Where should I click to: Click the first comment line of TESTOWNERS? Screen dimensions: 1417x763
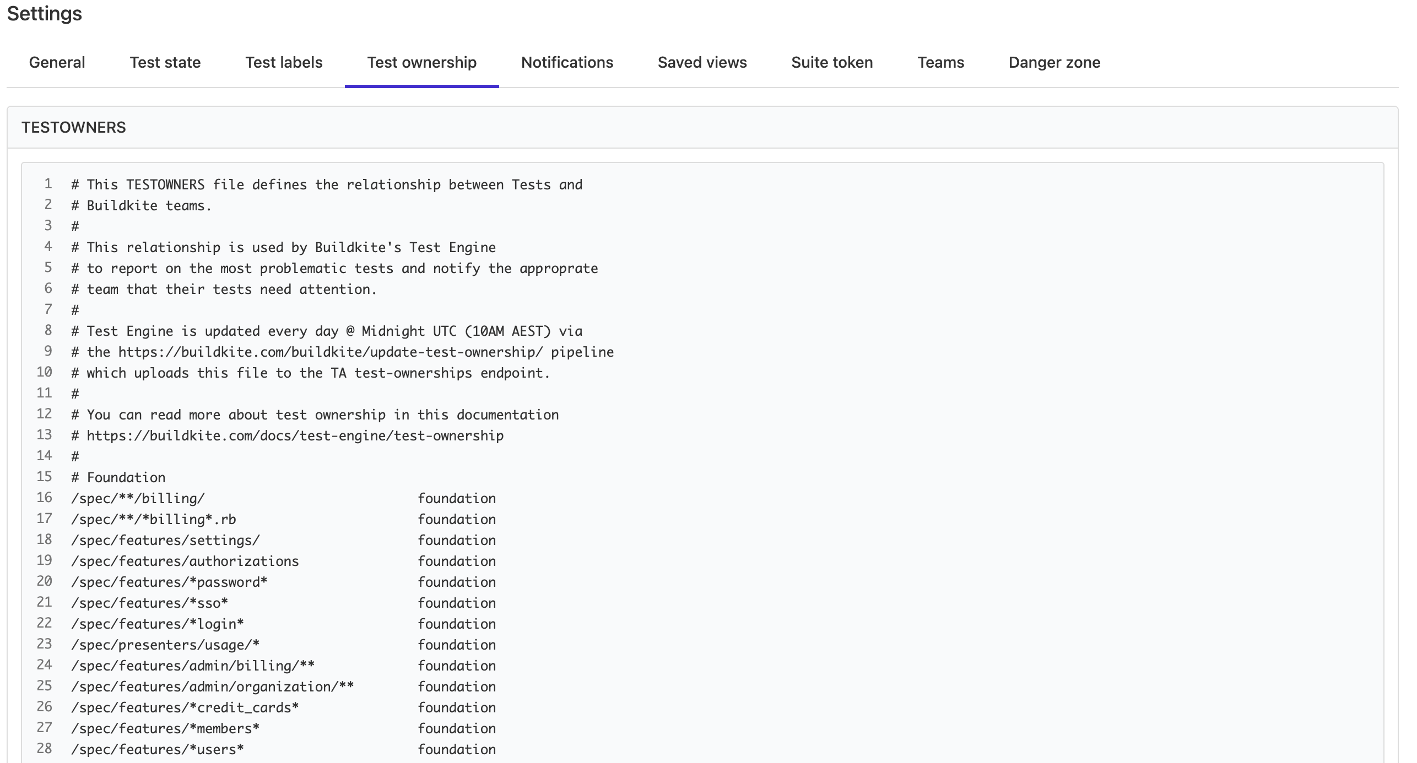326,184
